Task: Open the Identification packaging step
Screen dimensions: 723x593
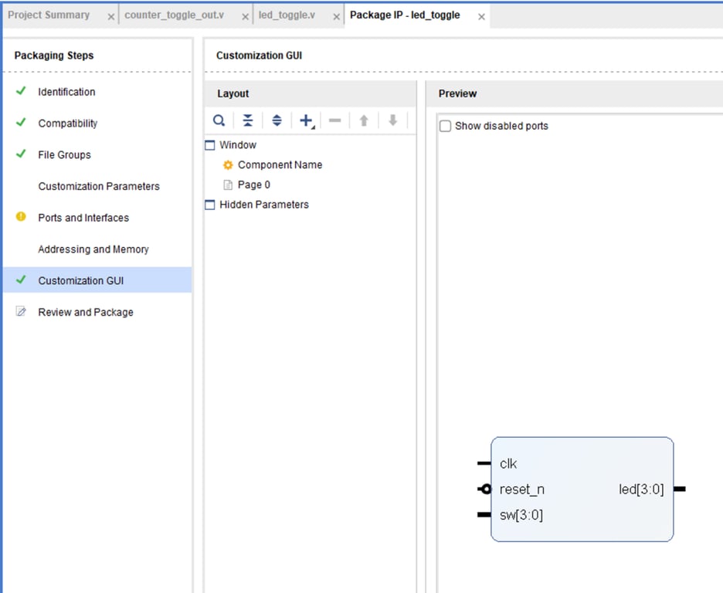Action: pos(66,92)
